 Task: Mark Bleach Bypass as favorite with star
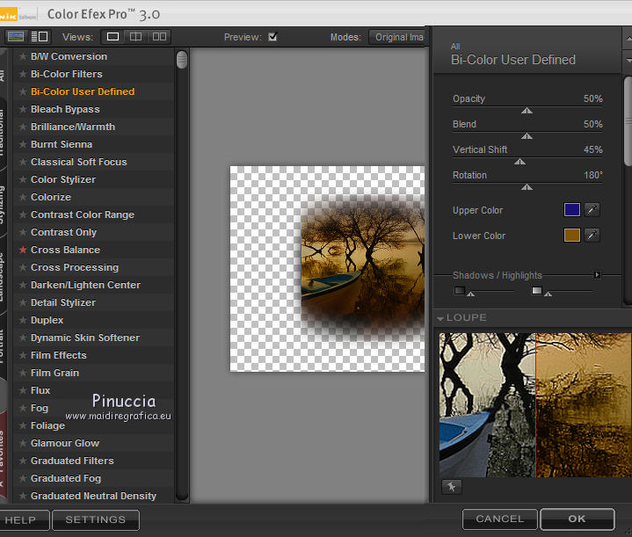coord(23,109)
